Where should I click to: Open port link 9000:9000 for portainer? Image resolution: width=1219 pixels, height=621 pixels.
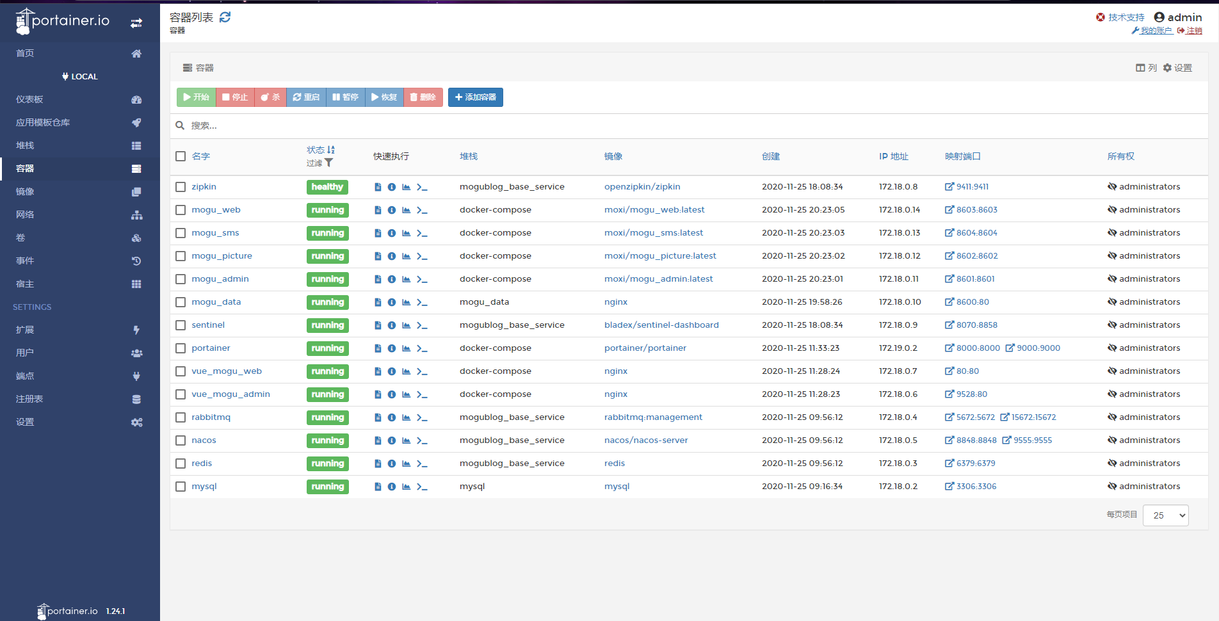pos(1033,348)
